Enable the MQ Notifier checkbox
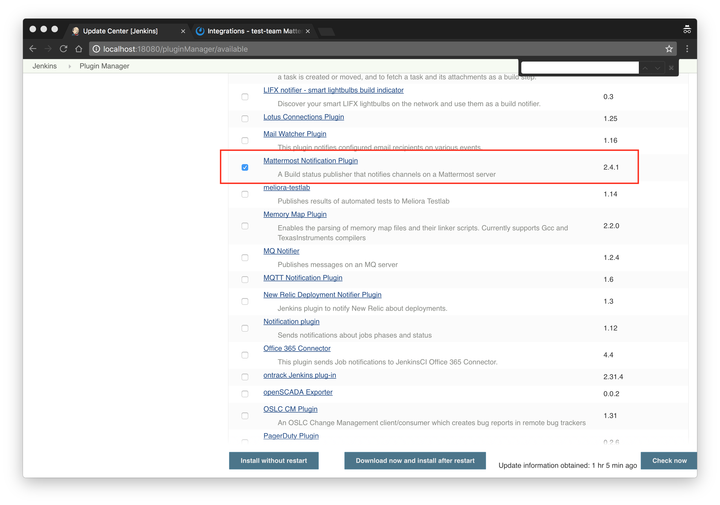The width and height of the screenshot is (720, 505). 245,258
